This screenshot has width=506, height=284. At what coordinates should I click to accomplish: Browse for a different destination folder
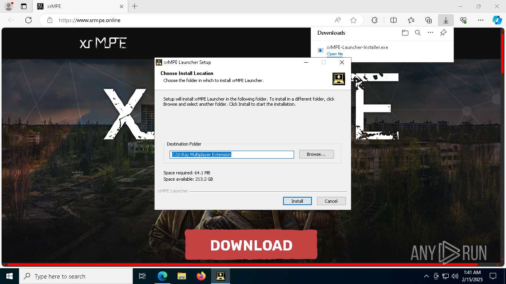[x=316, y=154]
